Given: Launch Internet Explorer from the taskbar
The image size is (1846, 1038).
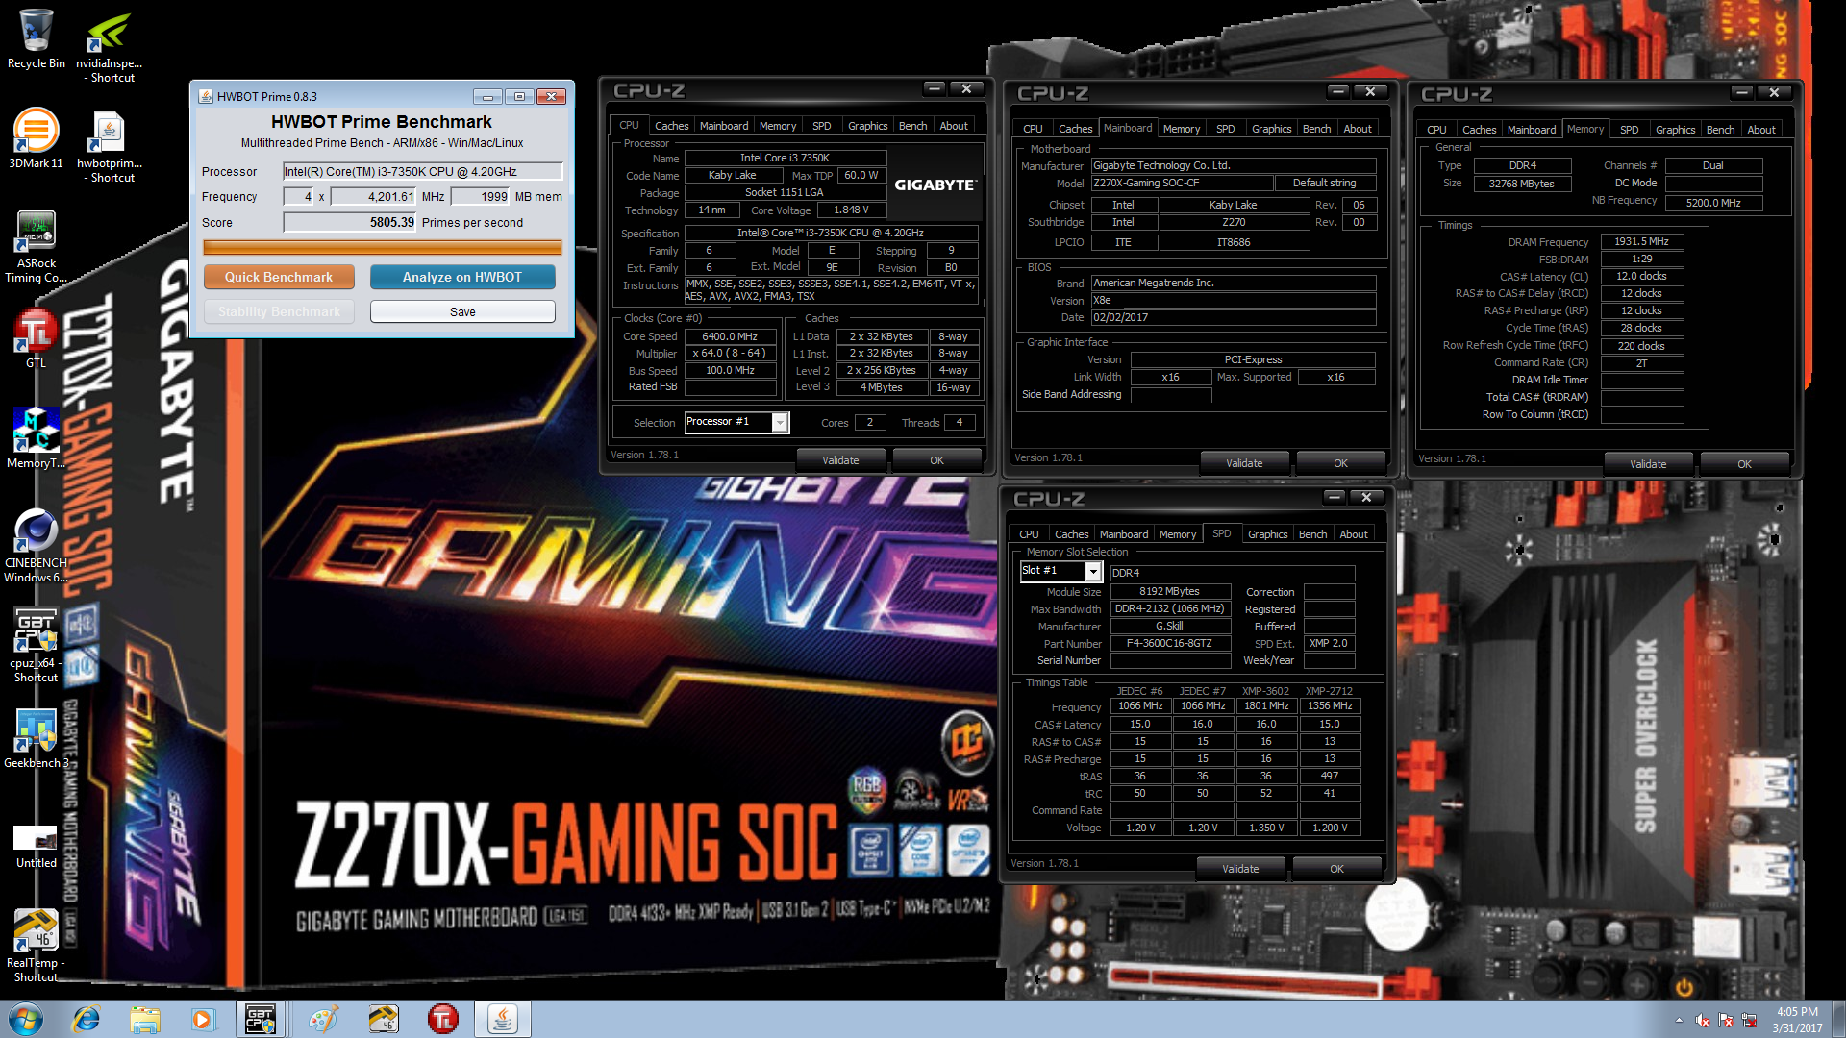Looking at the screenshot, I should pos(87,1019).
